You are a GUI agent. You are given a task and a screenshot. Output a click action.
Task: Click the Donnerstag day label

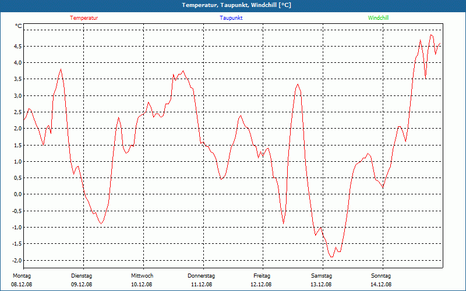tap(201, 276)
